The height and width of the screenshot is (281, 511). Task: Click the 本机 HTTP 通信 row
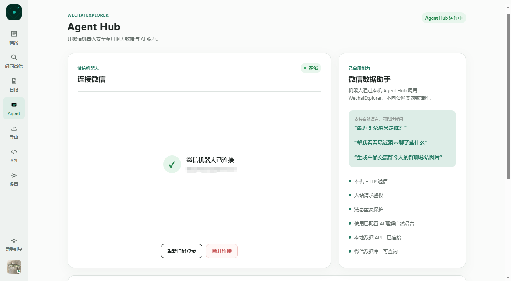[x=402, y=181]
